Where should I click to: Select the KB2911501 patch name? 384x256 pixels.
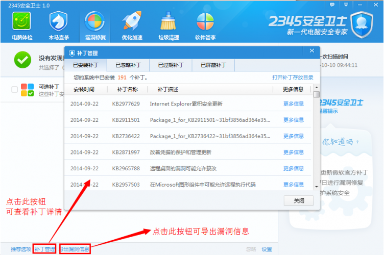126,120
